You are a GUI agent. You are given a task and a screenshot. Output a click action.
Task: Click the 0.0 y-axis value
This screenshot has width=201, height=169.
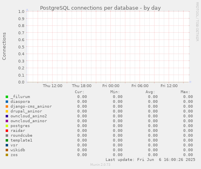(21, 82)
